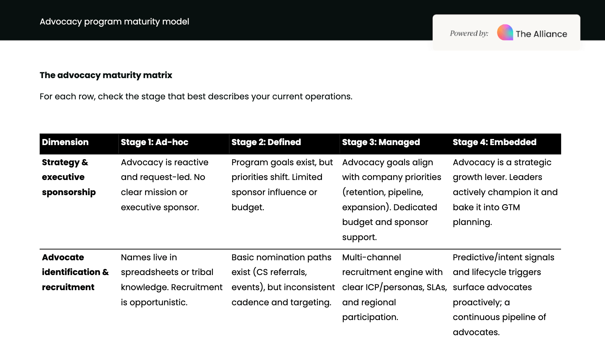Screen dimensions: 605x342
Task: Click the 'Advocate identification & recruitment' row label
Action: [x=75, y=272]
